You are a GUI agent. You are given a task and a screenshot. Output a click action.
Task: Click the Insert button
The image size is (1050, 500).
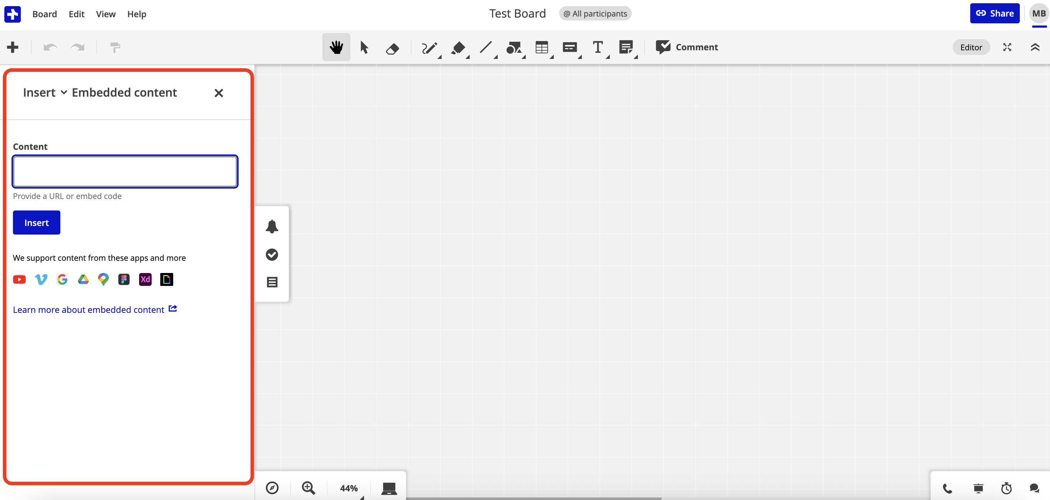[36, 222]
